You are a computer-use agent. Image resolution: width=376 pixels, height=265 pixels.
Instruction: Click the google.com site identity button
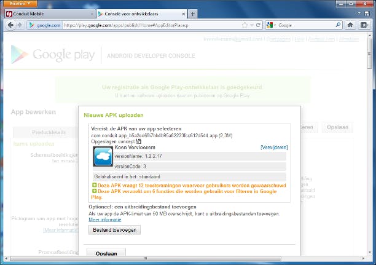pyautogui.click(x=45, y=25)
